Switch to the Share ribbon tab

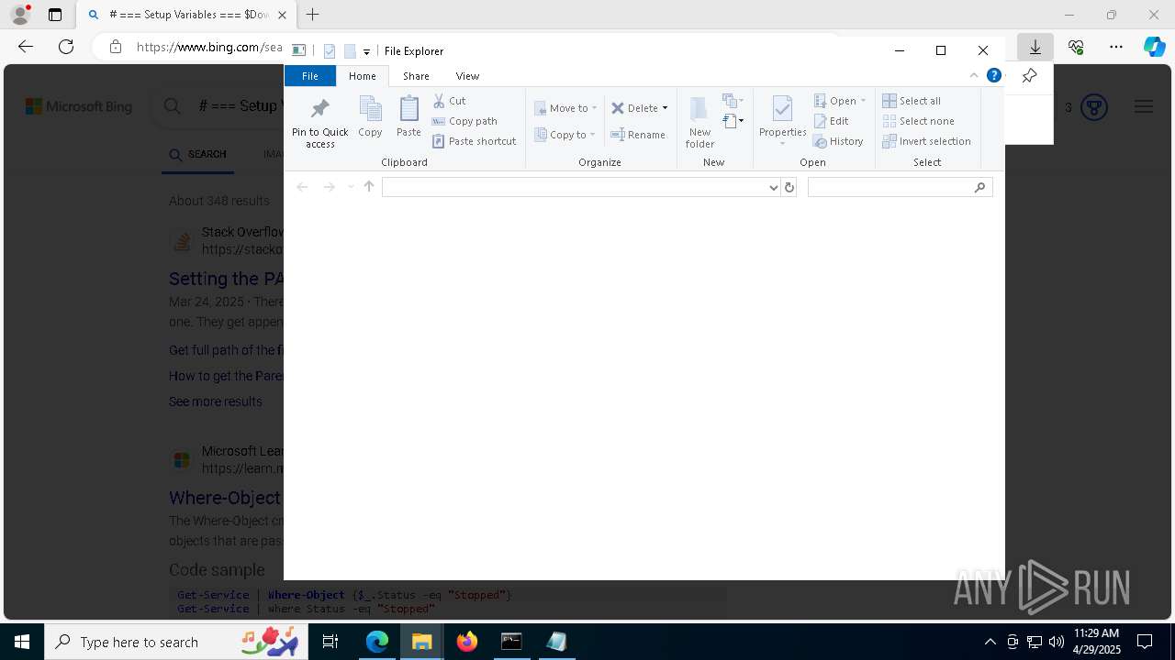pyautogui.click(x=416, y=76)
